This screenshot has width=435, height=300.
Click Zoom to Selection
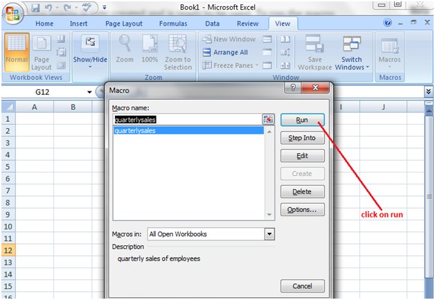click(x=178, y=52)
